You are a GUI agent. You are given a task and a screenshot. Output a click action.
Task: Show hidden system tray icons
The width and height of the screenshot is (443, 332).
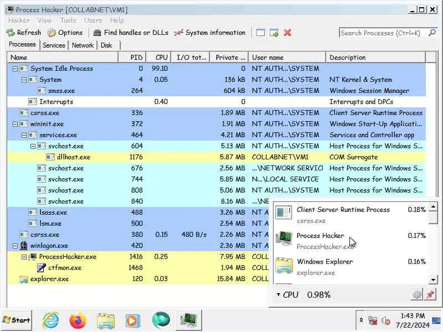coord(361,320)
